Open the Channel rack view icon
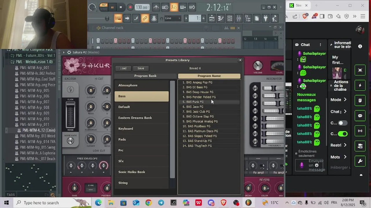This screenshot has height=208, width=371. [x=230, y=18]
